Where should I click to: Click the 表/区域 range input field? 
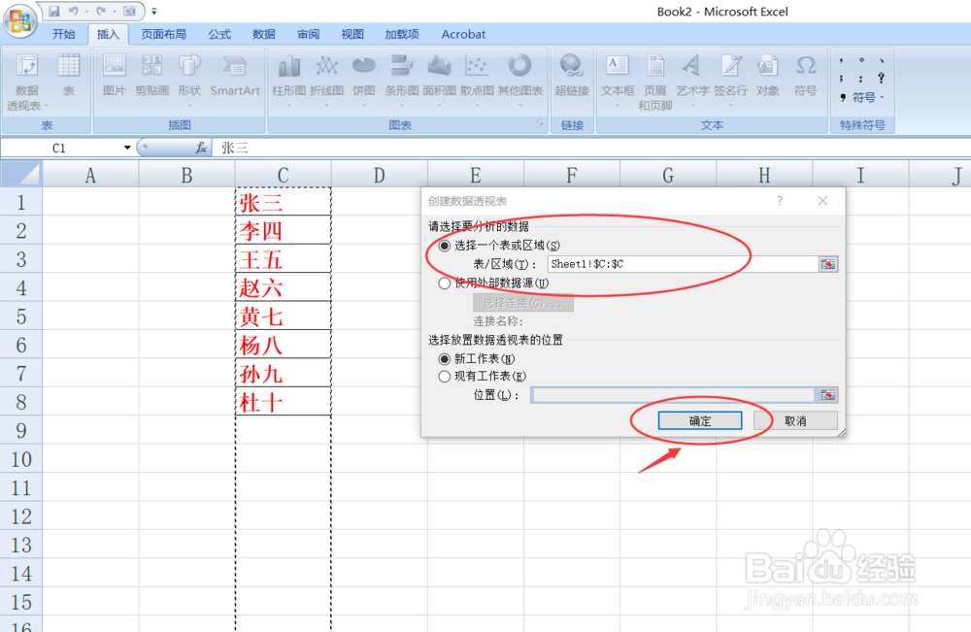[x=683, y=264]
